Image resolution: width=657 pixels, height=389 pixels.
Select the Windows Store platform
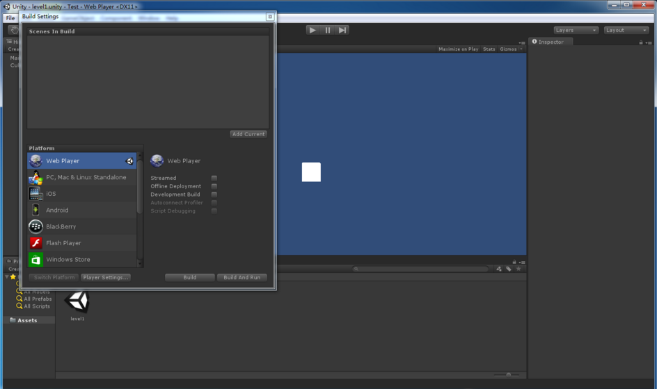81,259
